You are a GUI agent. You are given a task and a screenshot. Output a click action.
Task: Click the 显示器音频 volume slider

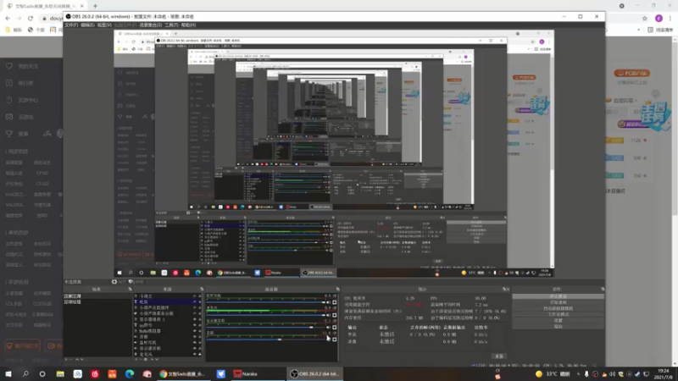point(265,328)
